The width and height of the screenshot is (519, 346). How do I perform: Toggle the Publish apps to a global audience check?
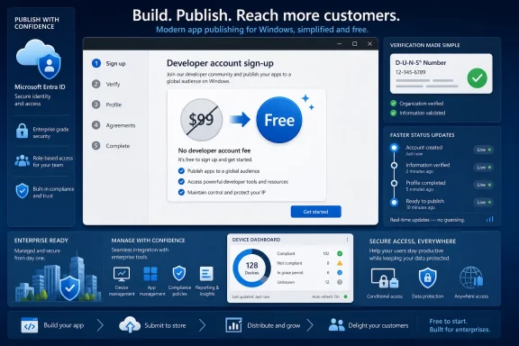[181, 171]
